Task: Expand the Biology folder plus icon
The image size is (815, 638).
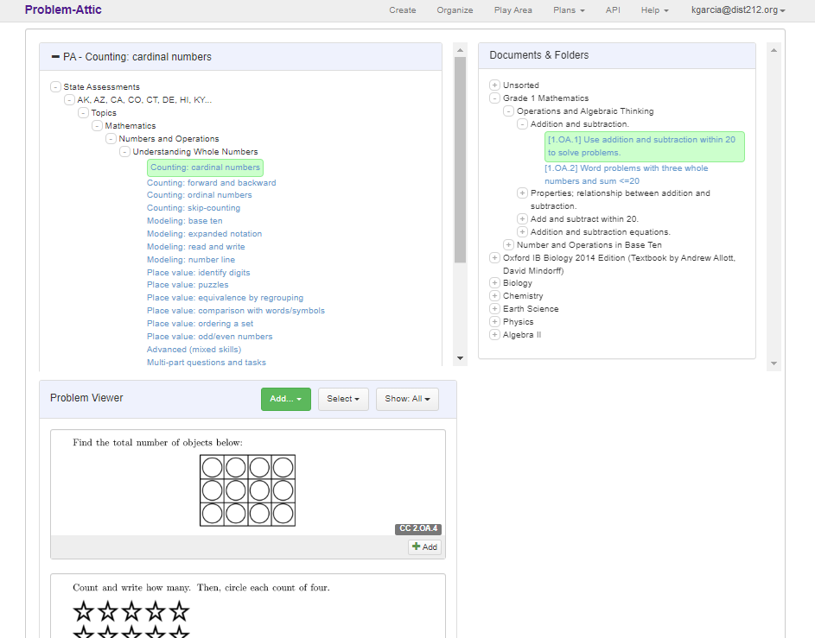Action: [495, 283]
